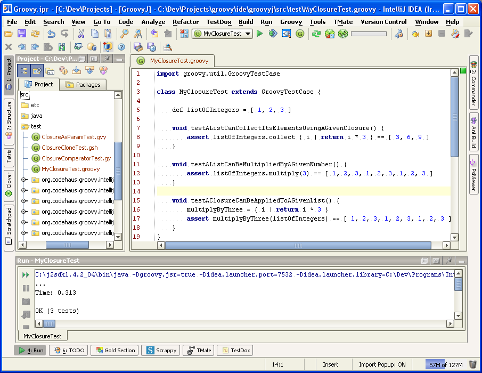Open the Refactor menu
Viewport: 482px width, 373px height.
click(185, 22)
